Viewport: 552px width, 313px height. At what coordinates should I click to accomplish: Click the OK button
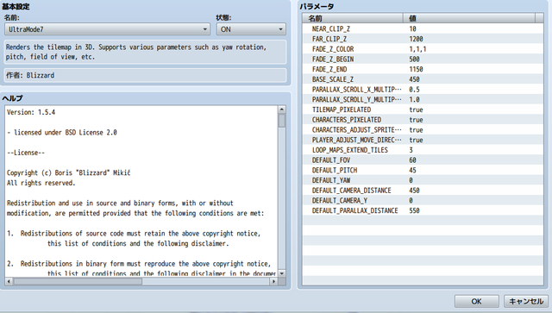point(476,302)
